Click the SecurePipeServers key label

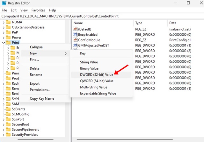coord(25,130)
